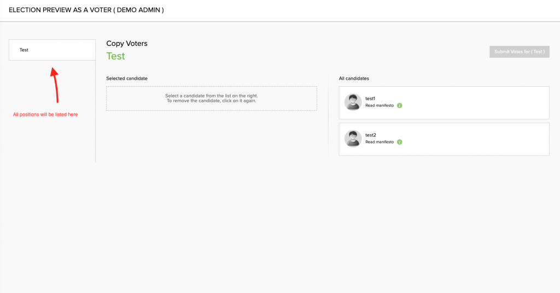Click the red arrow annotation
The height and width of the screenshot is (293, 560).
click(55, 85)
